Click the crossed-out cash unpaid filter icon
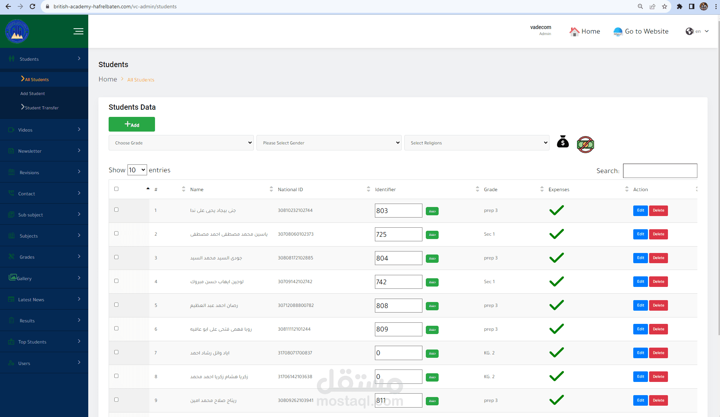720x417 pixels. click(585, 144)
